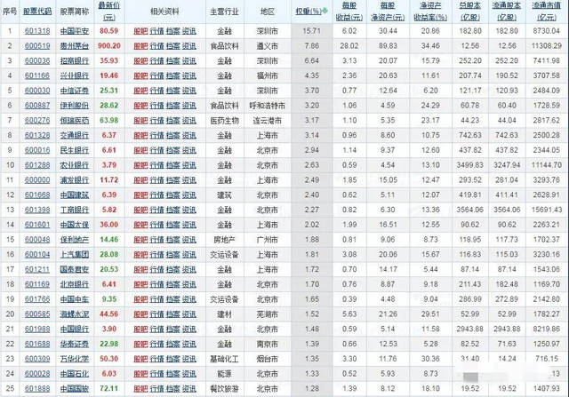
Task: Open 股吧 link in the 北京银行 row
Action: pyautogui.click(x=140, y=284)
